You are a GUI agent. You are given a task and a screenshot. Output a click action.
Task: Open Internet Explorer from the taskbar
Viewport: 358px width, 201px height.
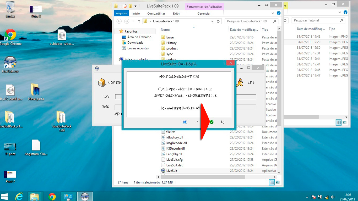tap(19, 196)
